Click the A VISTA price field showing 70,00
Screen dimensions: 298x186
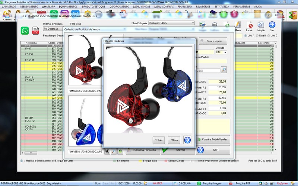218,92
